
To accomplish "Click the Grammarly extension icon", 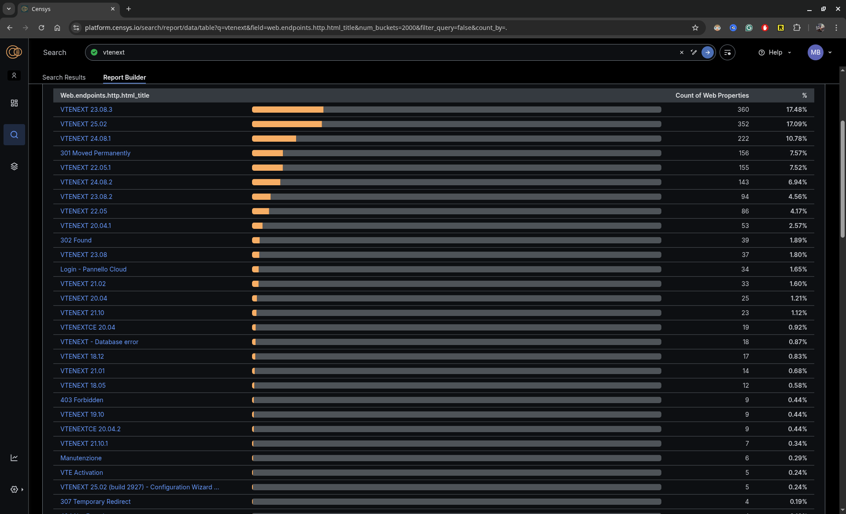I will [749, 28].
